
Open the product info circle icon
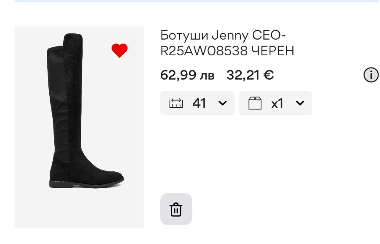pos(371,75)
